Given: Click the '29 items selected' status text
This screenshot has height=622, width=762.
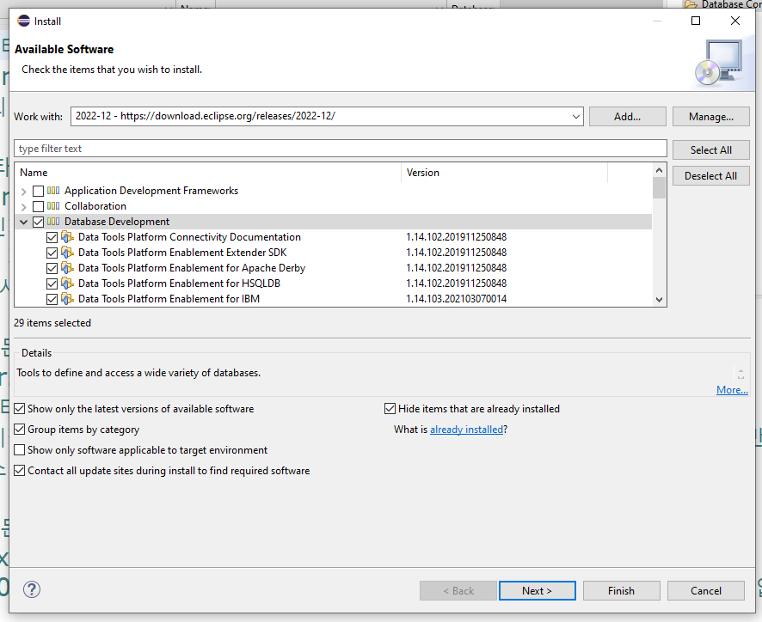Looking at the screenshot, I should [x=52, y=323].
